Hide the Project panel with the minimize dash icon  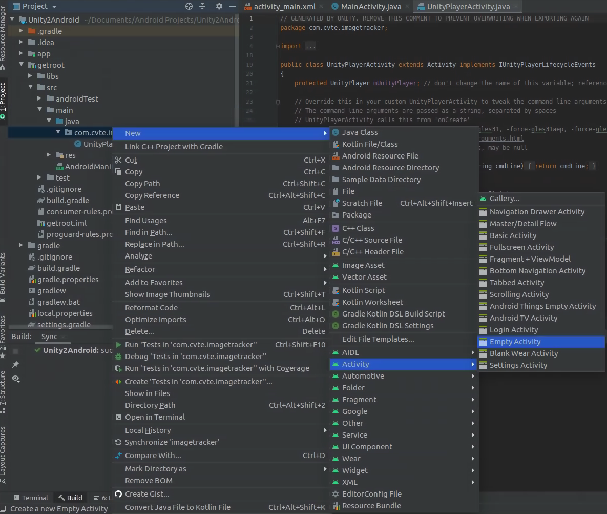[232, 6]
